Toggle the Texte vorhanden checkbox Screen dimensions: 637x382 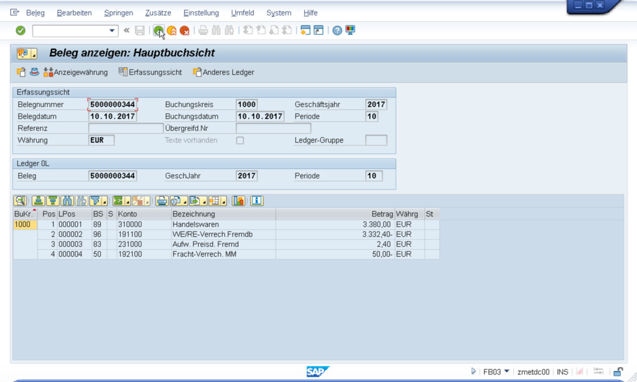(240, 140)
